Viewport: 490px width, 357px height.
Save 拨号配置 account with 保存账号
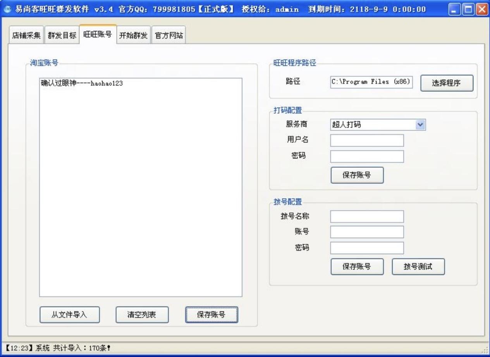pos(357,267)
